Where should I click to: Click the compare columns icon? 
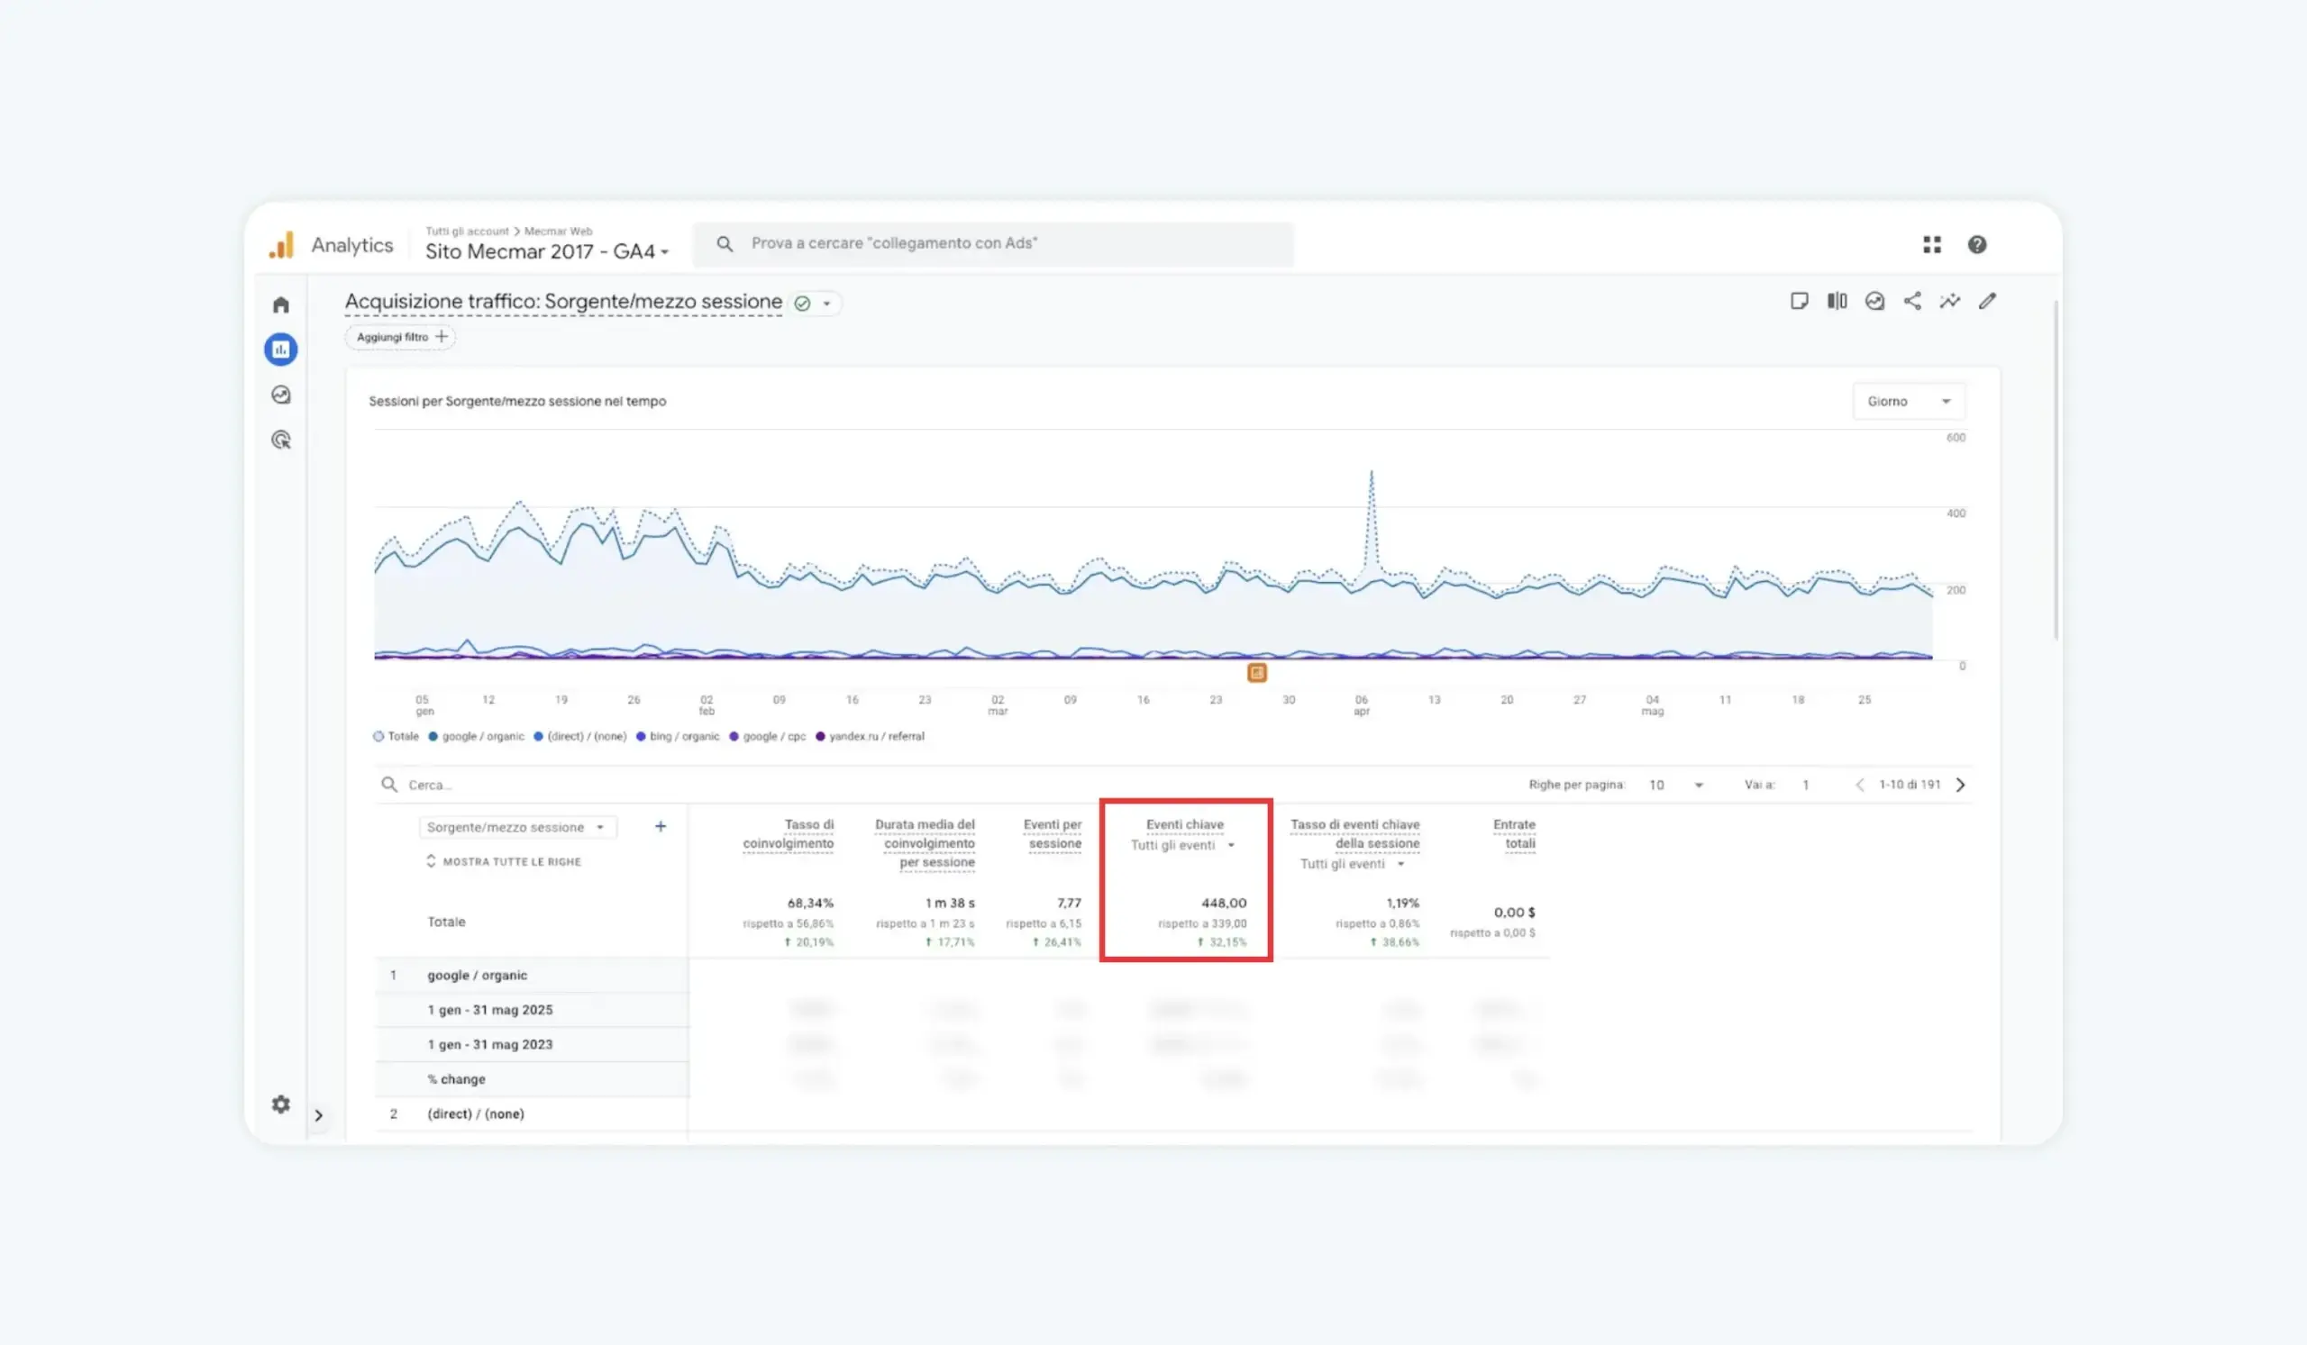(1837, 301)
